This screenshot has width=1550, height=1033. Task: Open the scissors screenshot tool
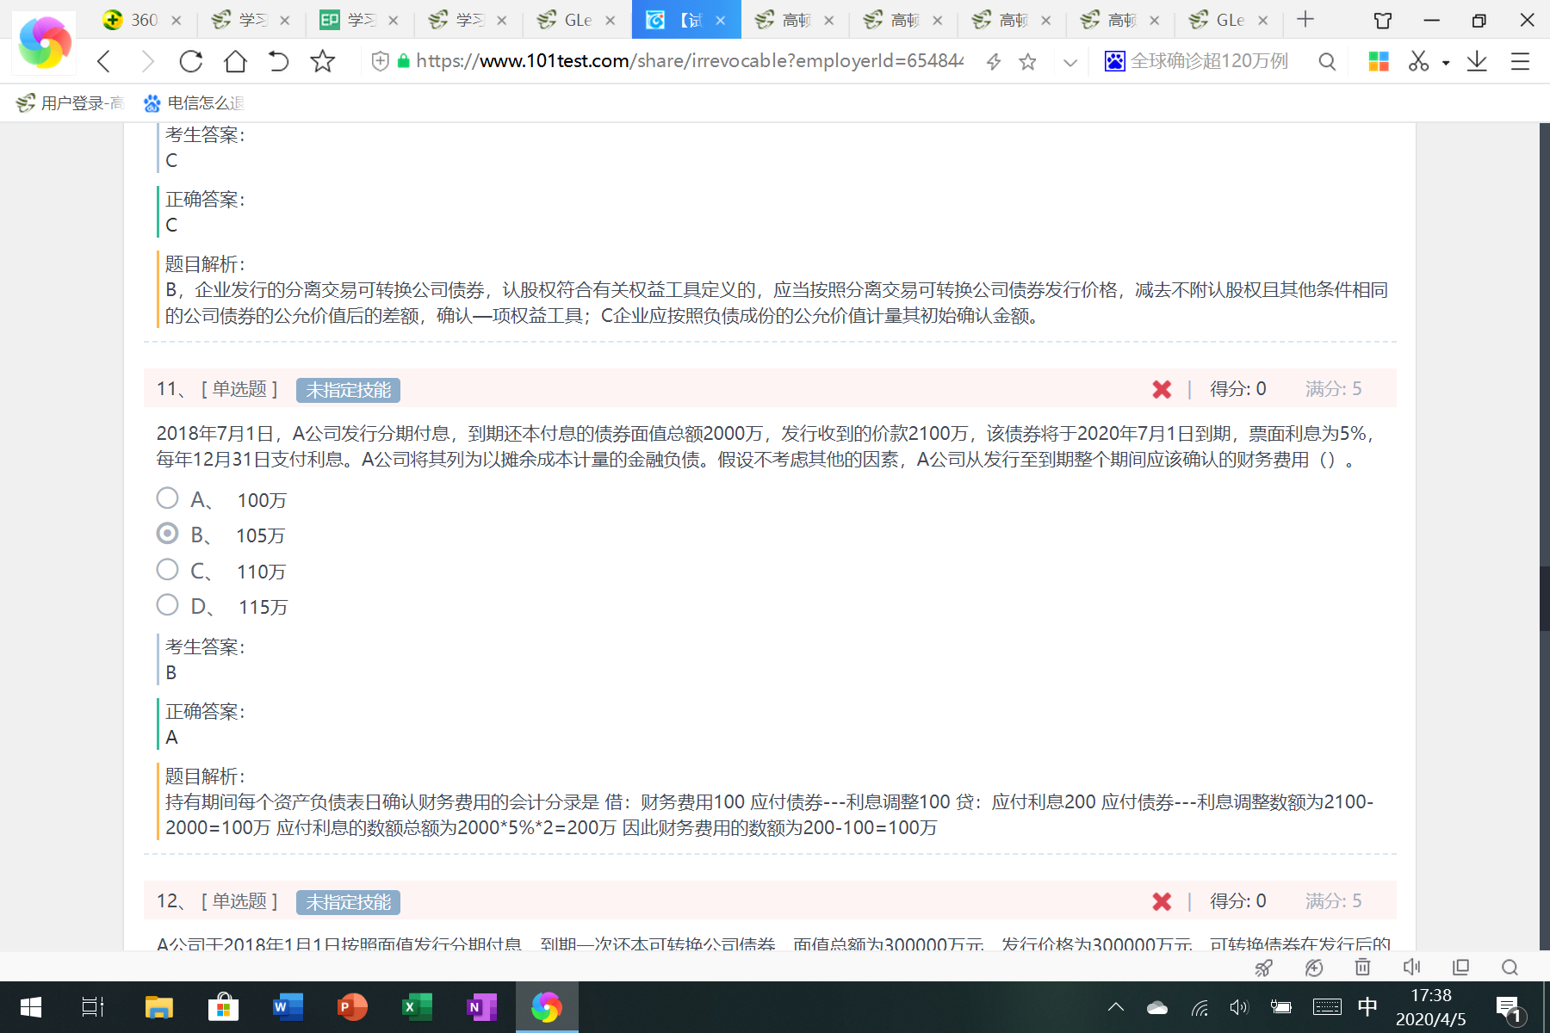point(1418,61)
